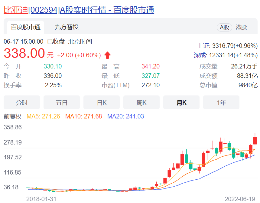Click the 已收盘 market status text
The height and width of the screenshot is (203, 260).
pyautogui.click(x=56, y=42)
